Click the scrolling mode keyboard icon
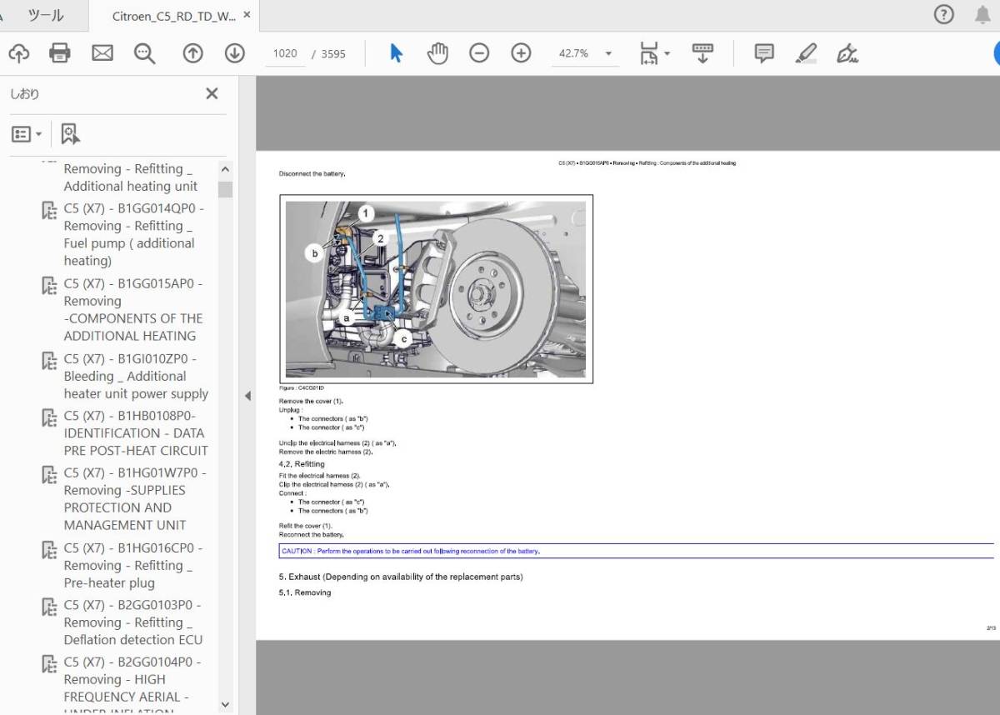1000x715 pixels. pyautogui.click(x=702, y=53)
